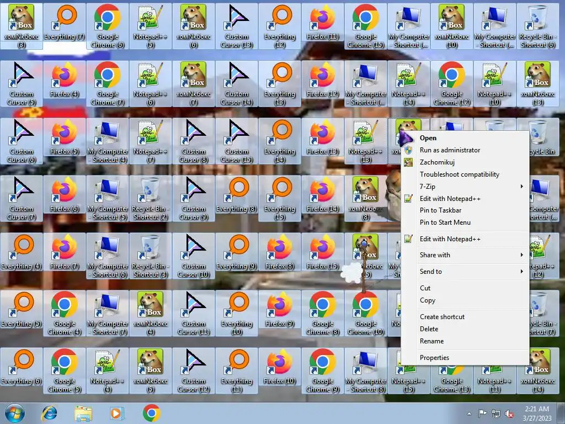Expand the 7-Zip submenu
Screen dimensions: 565x424
(x=465, y=187)
